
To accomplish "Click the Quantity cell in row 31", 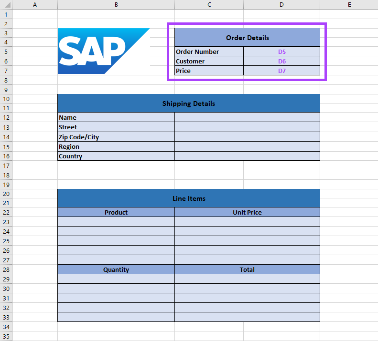I will [x=116, y=298].
